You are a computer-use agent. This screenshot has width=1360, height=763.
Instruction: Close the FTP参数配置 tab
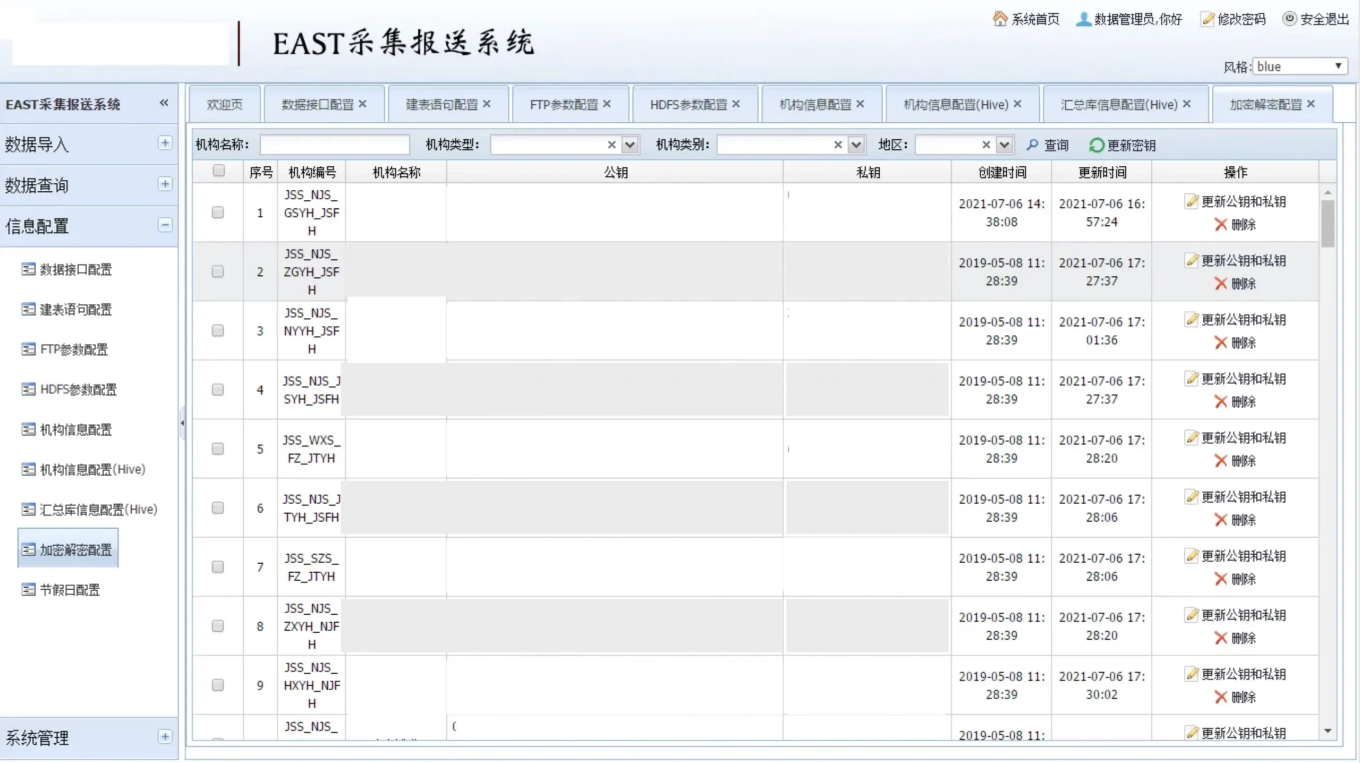click(x=607, y=104)
